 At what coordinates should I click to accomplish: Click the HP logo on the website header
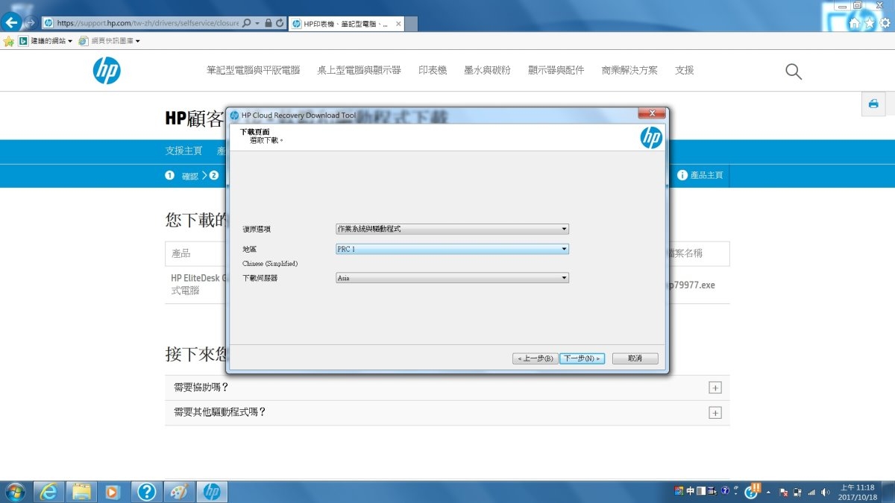pos(107,70)
